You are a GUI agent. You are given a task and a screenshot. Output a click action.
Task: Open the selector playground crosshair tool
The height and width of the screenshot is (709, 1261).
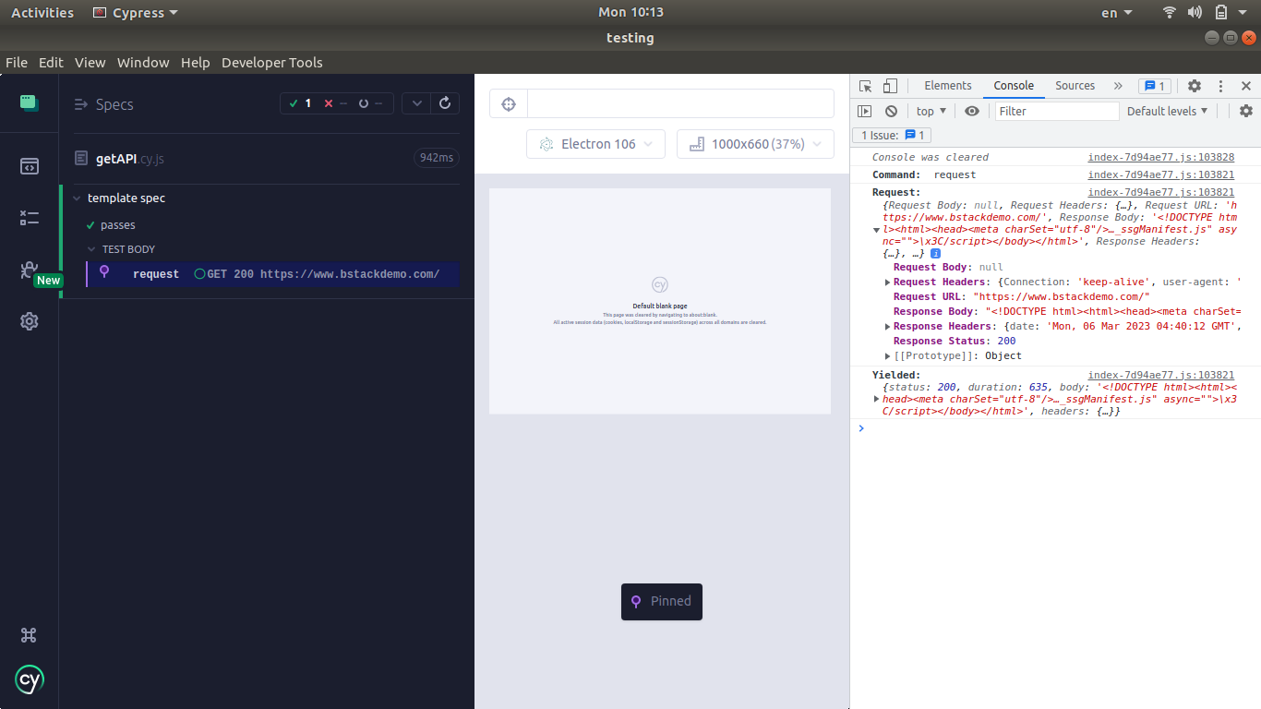coord(508,103)
